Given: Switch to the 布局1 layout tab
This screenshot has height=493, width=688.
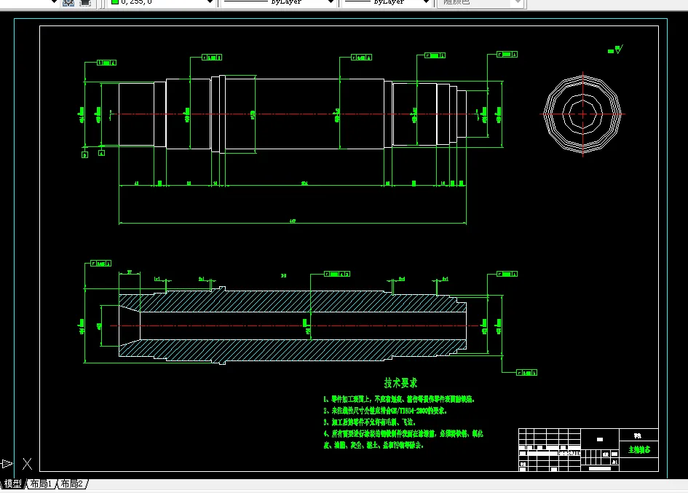Looking at the screenshot, I should [x=41, y=484].
